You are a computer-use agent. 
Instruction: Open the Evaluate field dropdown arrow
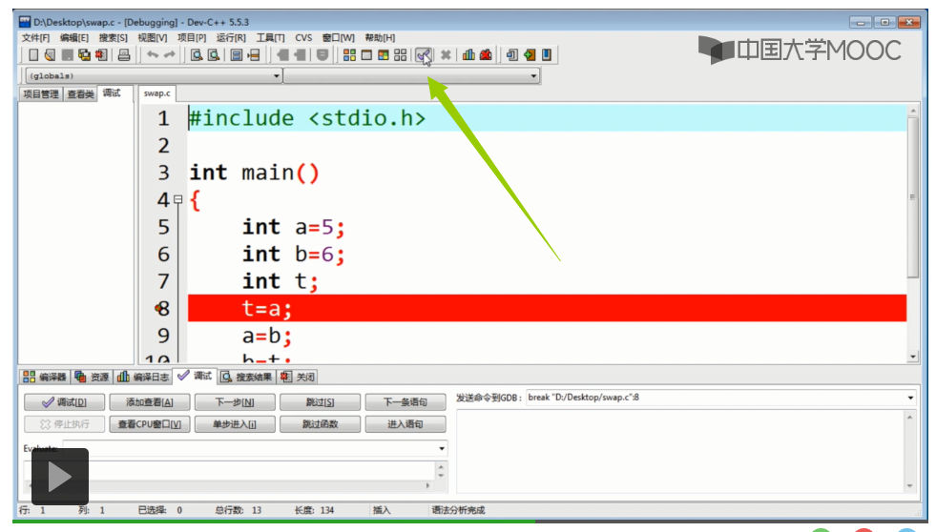(x=442, y=448)
